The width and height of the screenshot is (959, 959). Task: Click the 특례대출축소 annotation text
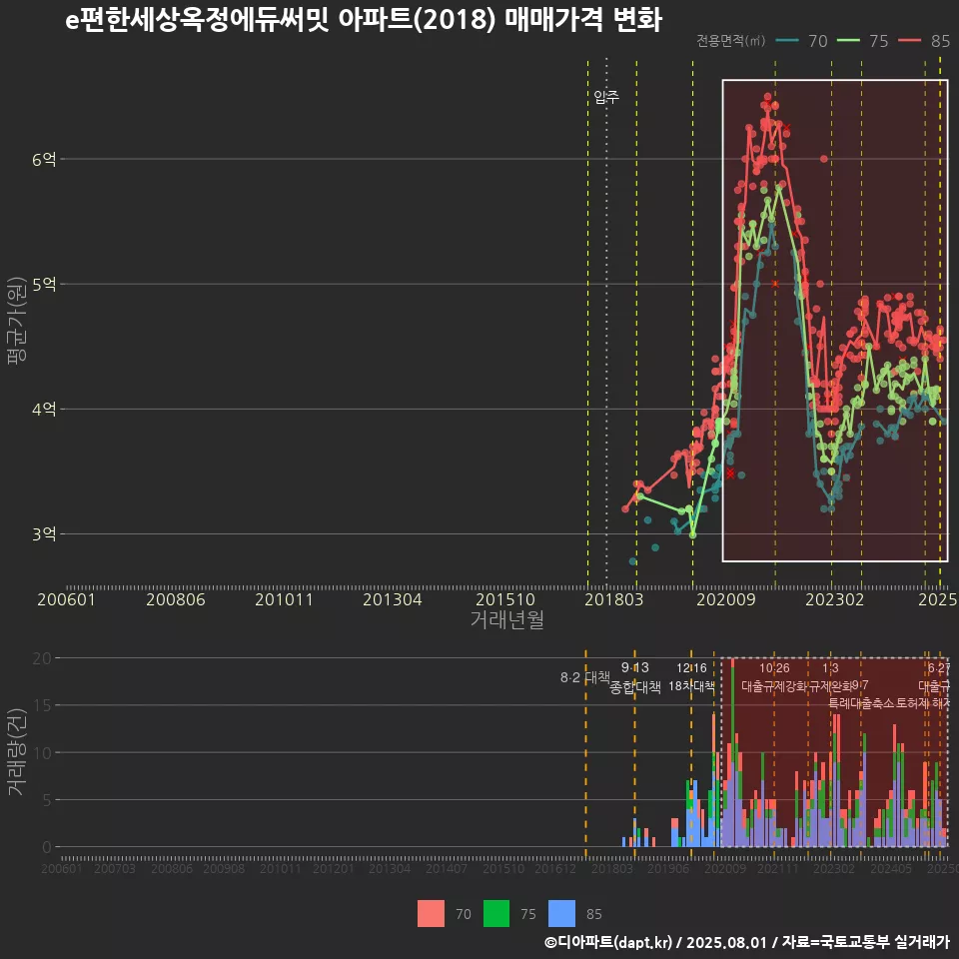coord(861,703)
